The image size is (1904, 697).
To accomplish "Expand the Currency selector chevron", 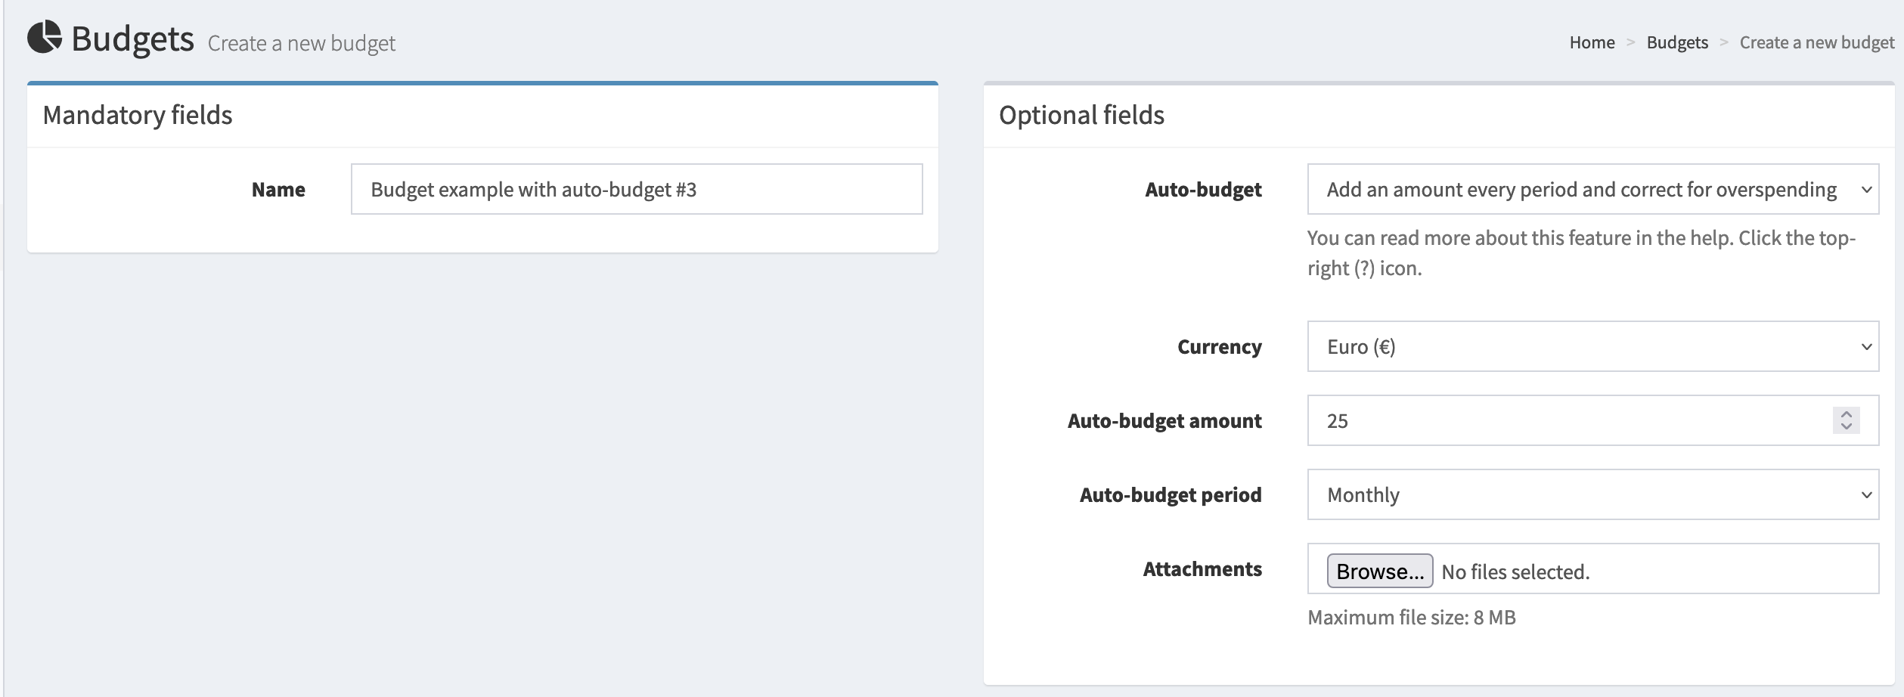I will 1868,346.
